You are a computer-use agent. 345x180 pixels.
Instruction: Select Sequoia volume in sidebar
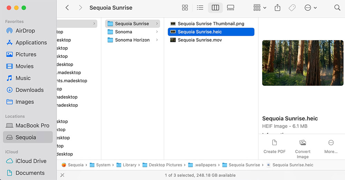pyautogui.click(x=28, y=137)
